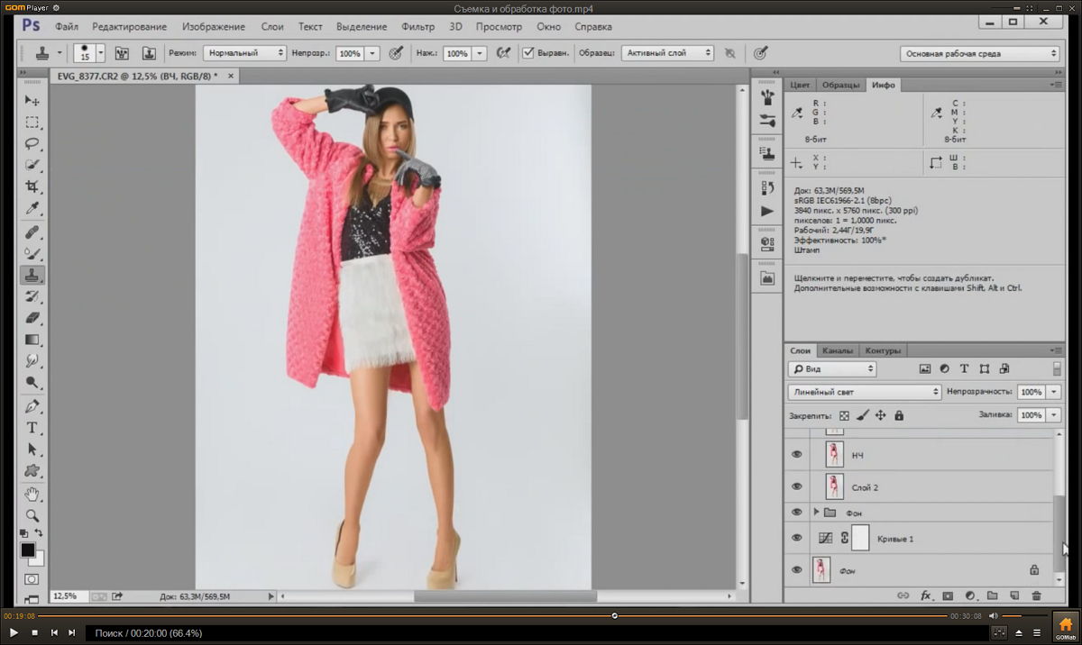
Task: Open the Линейный свет blending mode dropdown
Action: pos(865,393)
